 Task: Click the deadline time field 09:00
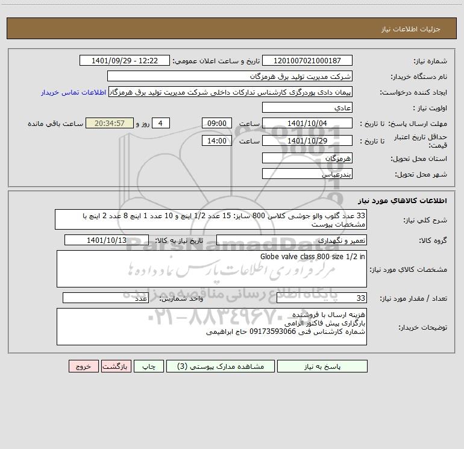pyautogui.click(x=216, y=123)
